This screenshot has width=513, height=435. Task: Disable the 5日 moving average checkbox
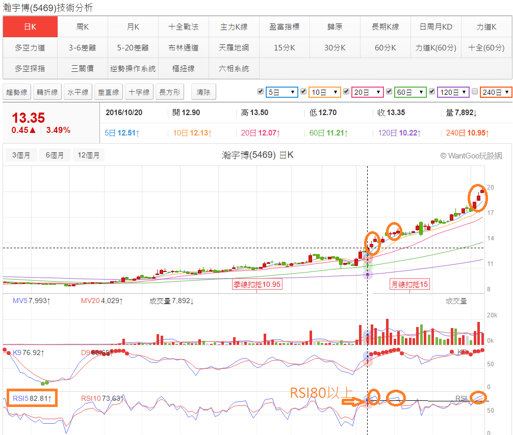261,92
